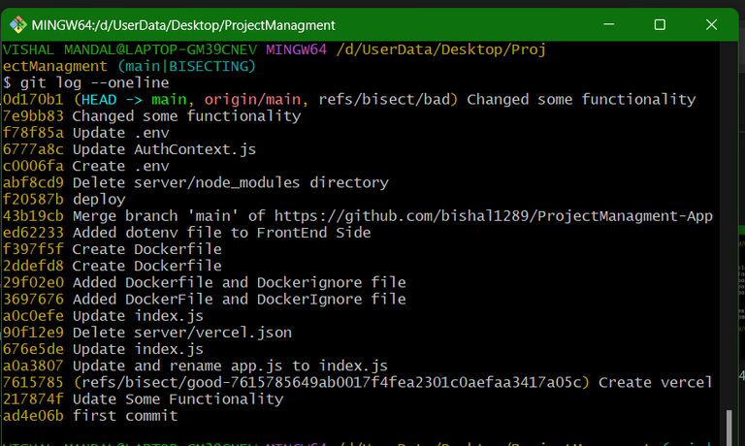
Task: Click the Delete server/vercel.json commit message
Action: (182, 332)
